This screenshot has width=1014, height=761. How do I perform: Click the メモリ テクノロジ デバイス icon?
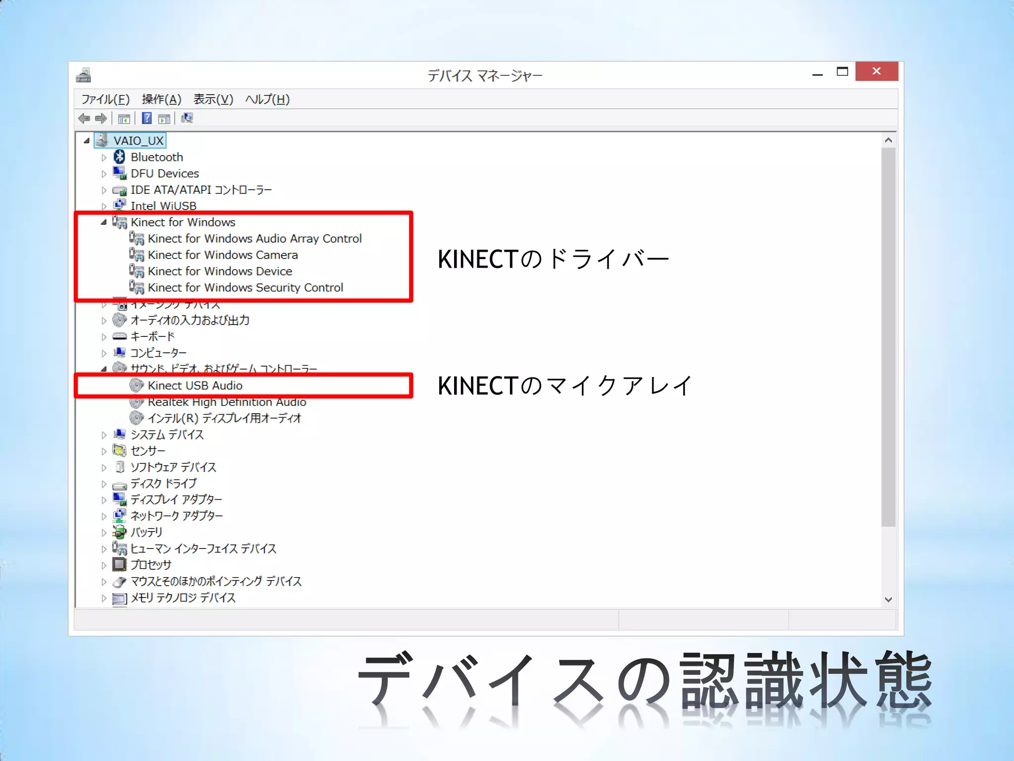[x=119, y=598]
